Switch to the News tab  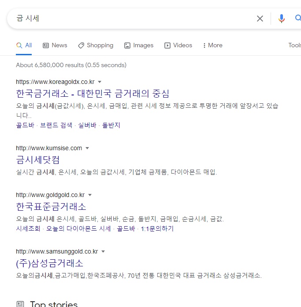[55, 45]
